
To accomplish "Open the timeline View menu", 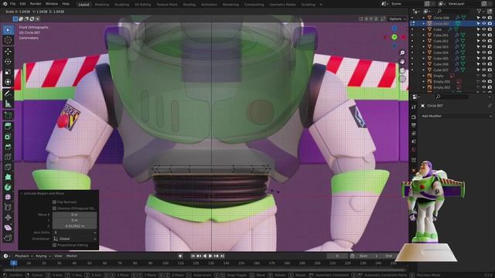I will click(x=58, y=256).
